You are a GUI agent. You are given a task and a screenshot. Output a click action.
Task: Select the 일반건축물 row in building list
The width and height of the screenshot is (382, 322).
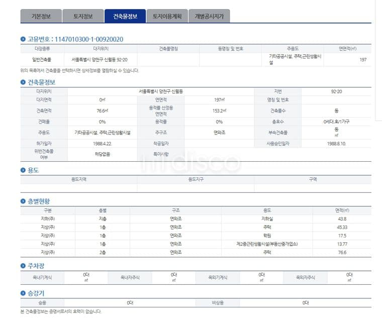pos(196,60)
